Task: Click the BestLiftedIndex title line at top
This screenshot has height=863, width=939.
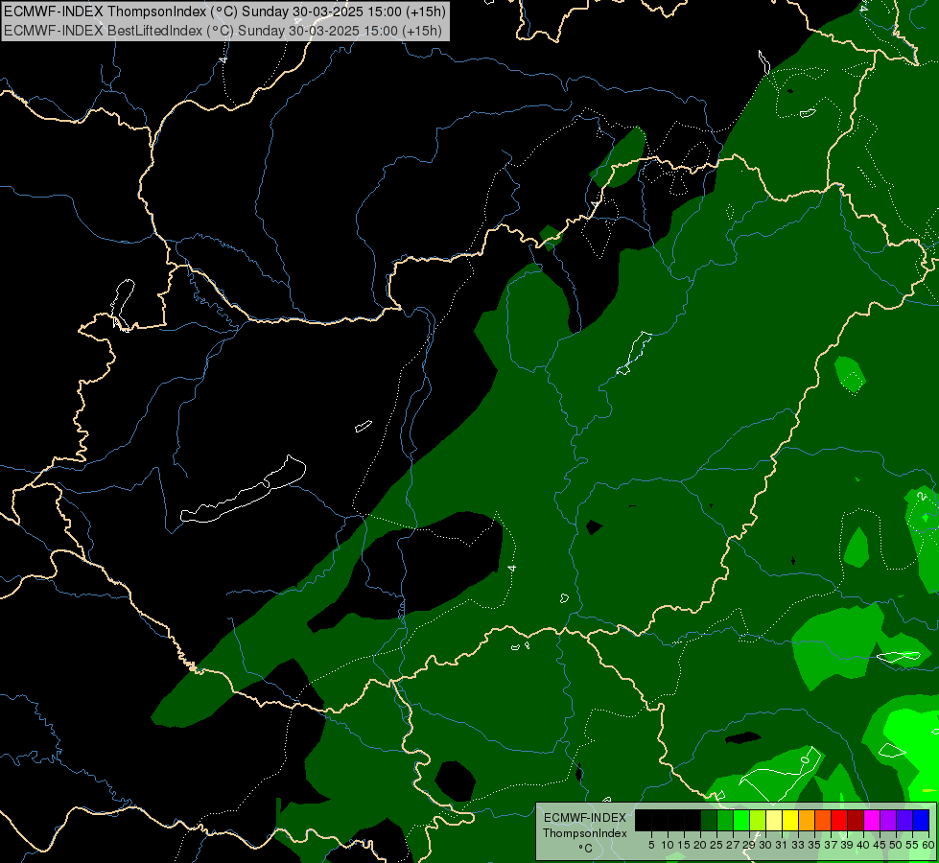Action: 223,31
